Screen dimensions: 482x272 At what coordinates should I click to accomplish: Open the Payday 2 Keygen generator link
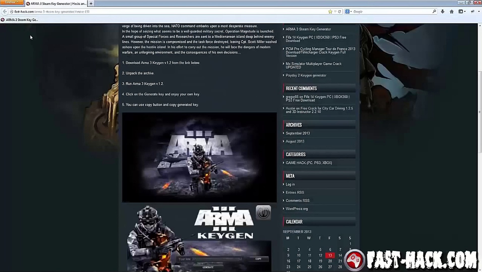click(x=306, y=75)
